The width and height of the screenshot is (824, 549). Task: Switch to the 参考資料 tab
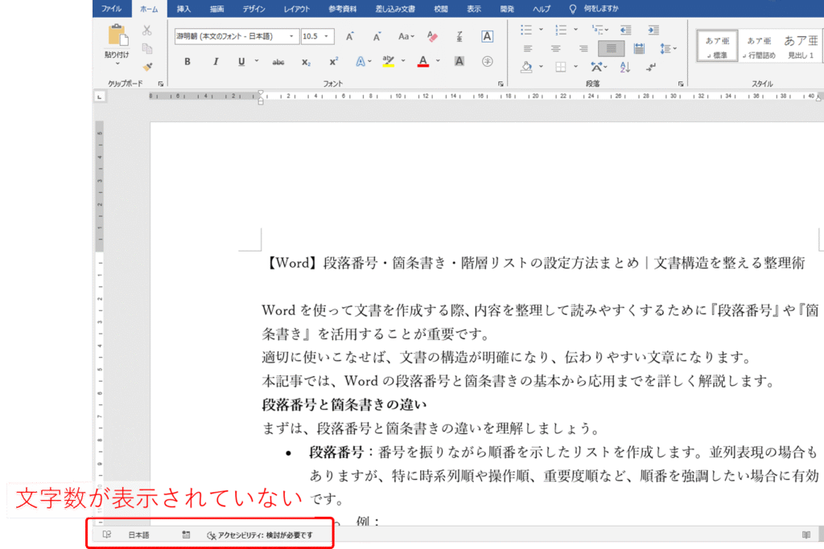[x=343, y=9]
